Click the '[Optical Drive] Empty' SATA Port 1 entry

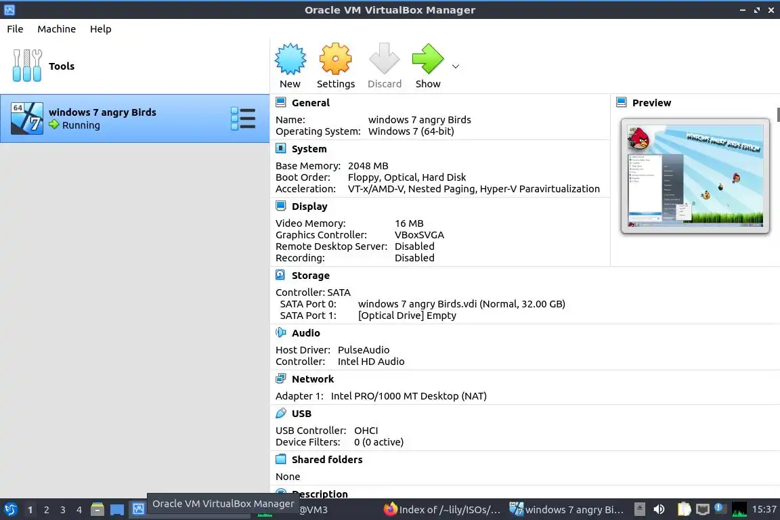[407, 316]
